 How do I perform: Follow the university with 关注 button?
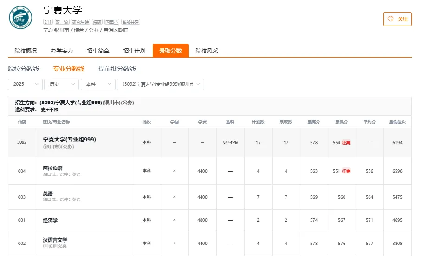point(397,19)
